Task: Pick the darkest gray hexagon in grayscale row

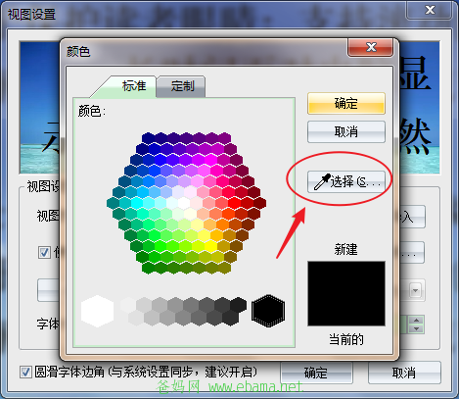Action: point(239,305)
